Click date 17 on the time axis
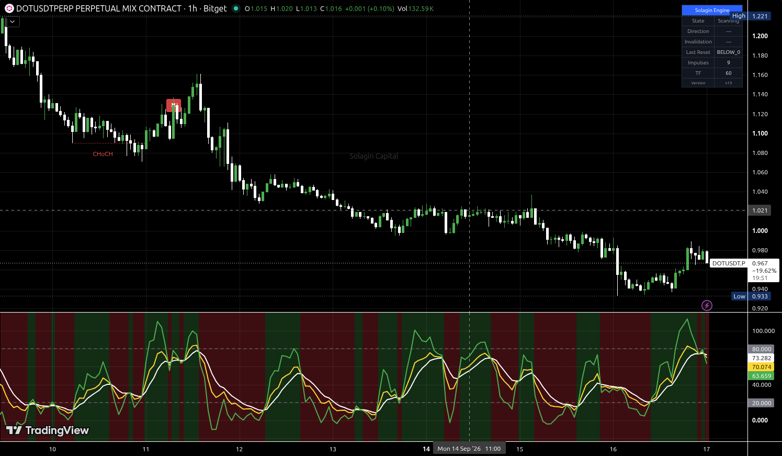Screen dimensions: 782x456 706,449
